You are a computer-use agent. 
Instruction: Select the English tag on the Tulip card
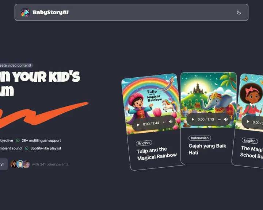(x=144, y=143)
